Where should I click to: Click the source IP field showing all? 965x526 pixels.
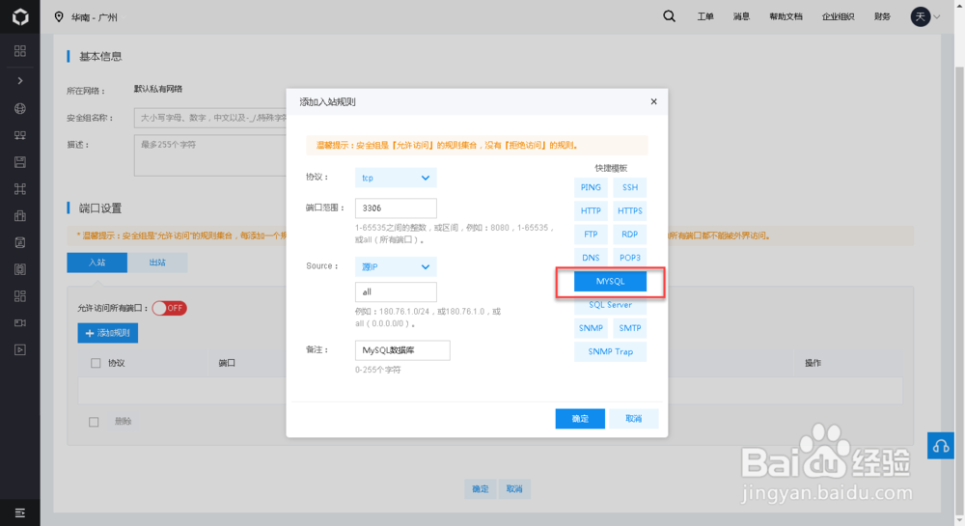point(396,291)
